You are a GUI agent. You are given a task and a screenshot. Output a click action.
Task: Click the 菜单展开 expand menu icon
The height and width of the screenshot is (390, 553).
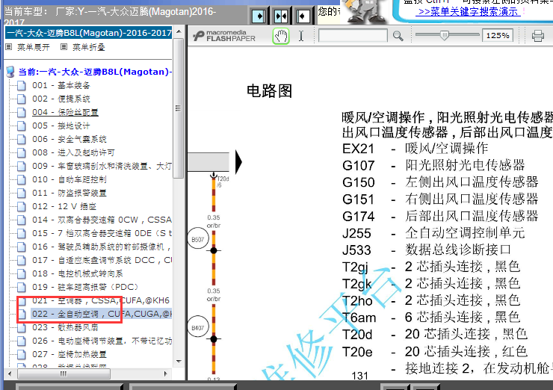pyautogui.click(x=9, y=47)
